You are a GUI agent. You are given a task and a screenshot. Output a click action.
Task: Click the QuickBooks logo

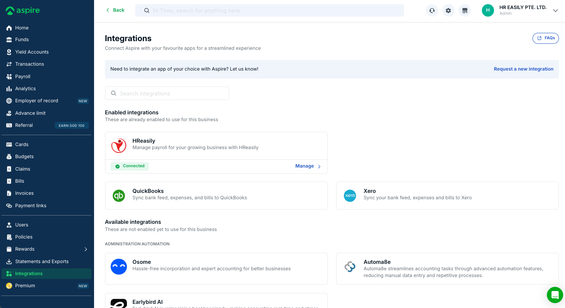pyautogui.click(x=119, y=196)
